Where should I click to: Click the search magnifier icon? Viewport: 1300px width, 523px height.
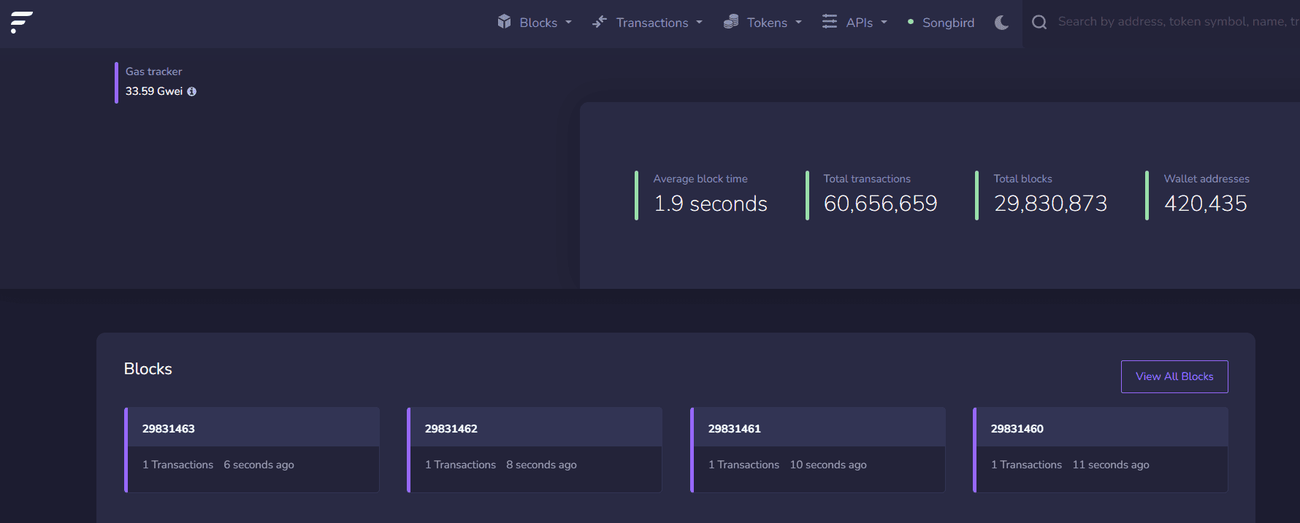1039,23
